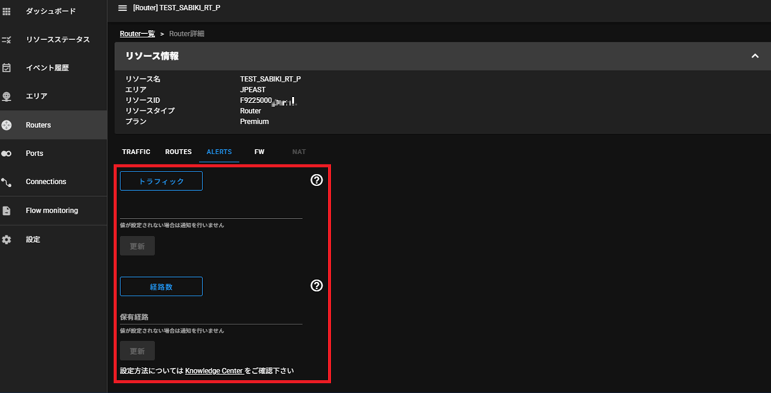Click the トラフィック button
The width and height of the screenshot is (771, 393).
click(x=161, y=181)
